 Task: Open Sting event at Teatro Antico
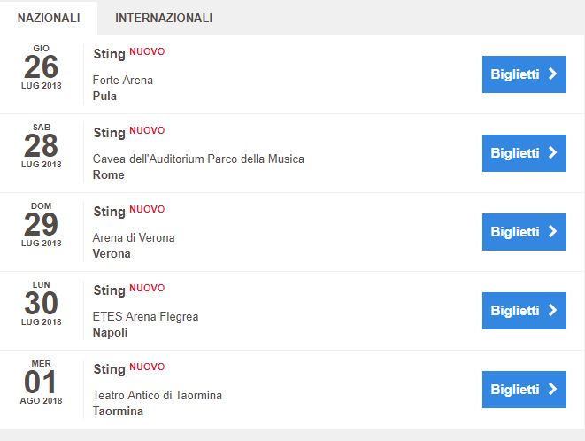tap(109, 369)
